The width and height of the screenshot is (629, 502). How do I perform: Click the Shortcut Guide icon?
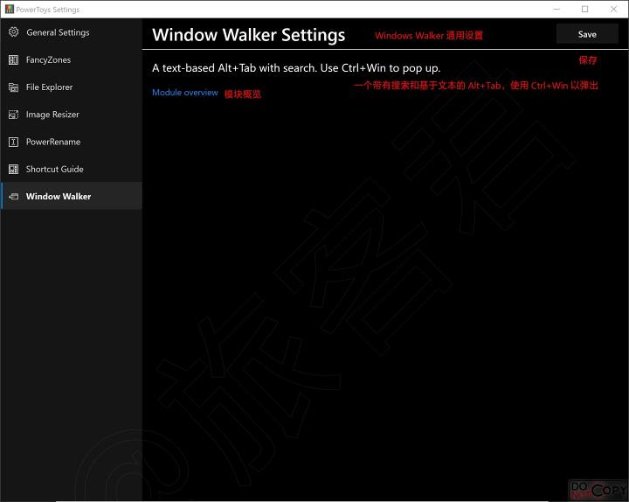click(14, 169)
